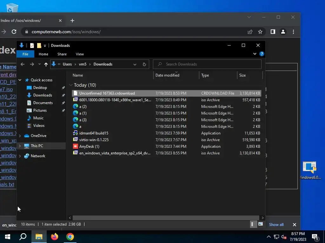
Task: Show hidden tray icons
Action: (269, 237)
